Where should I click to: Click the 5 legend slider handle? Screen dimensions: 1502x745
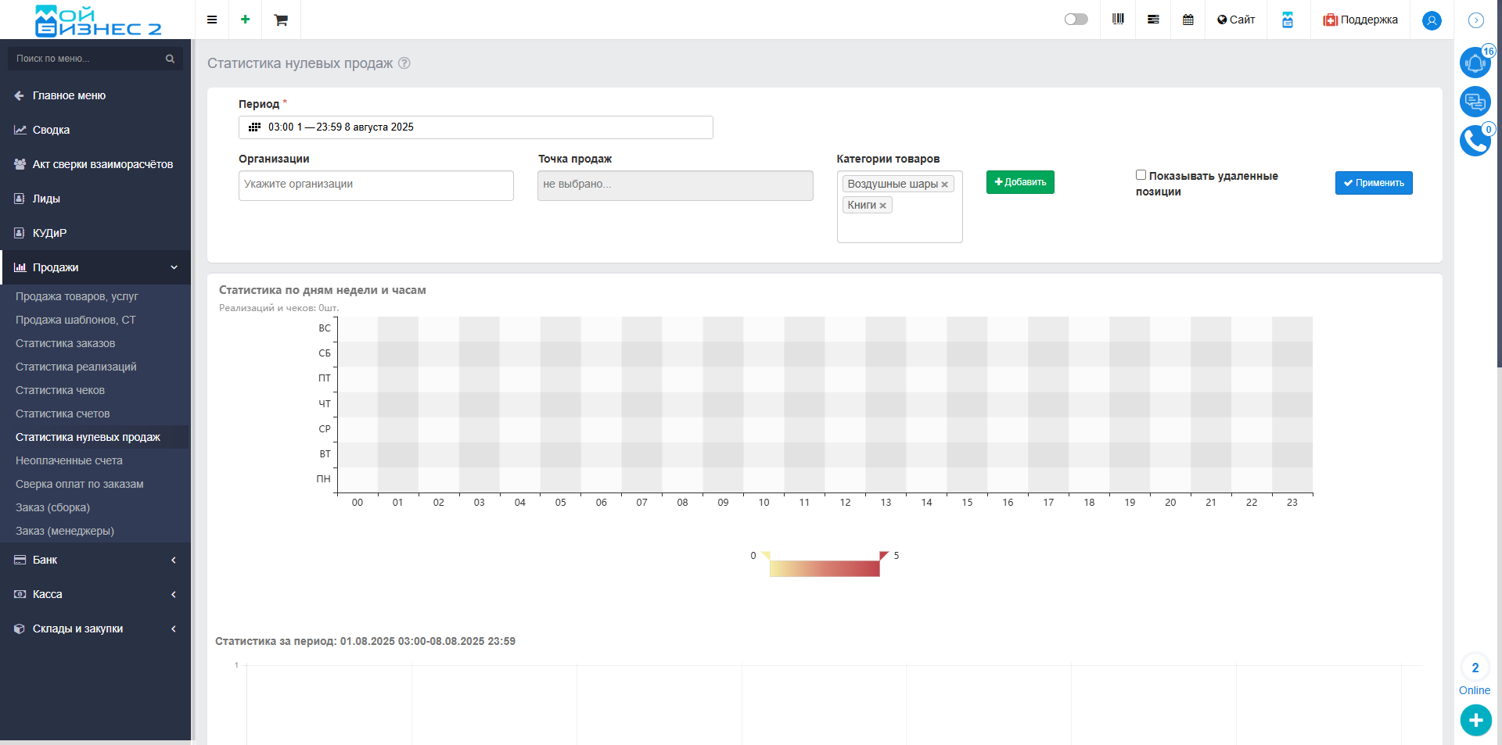pyautogui.click(x=884, y=555)
